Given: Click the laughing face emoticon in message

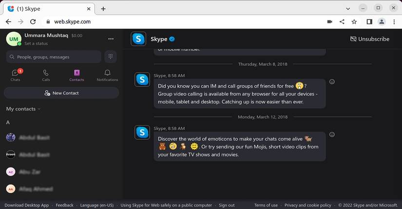Looking at the screenshot, I should pos(173,147).
